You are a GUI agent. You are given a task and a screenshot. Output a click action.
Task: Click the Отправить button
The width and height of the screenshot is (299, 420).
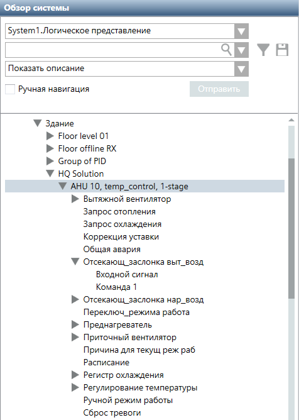[219, 89]
